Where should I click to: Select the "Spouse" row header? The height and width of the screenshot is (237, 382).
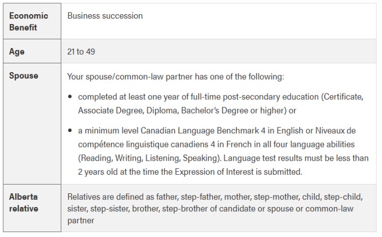click(23, 76)
